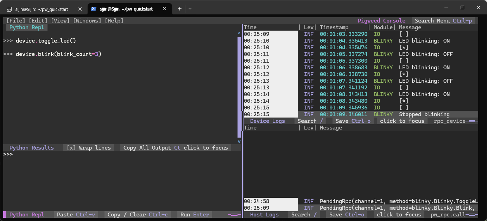Click Search in Device Logs toolbar
Screen dimensions: 487x221
pos(310,121)
